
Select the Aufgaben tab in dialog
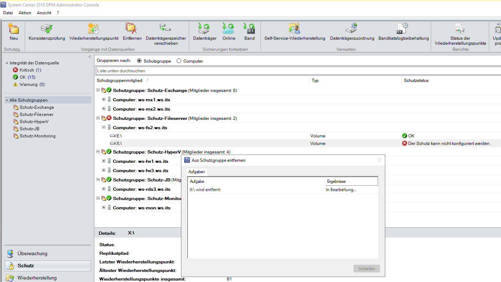pyautogui.click(x=197, y=172)
